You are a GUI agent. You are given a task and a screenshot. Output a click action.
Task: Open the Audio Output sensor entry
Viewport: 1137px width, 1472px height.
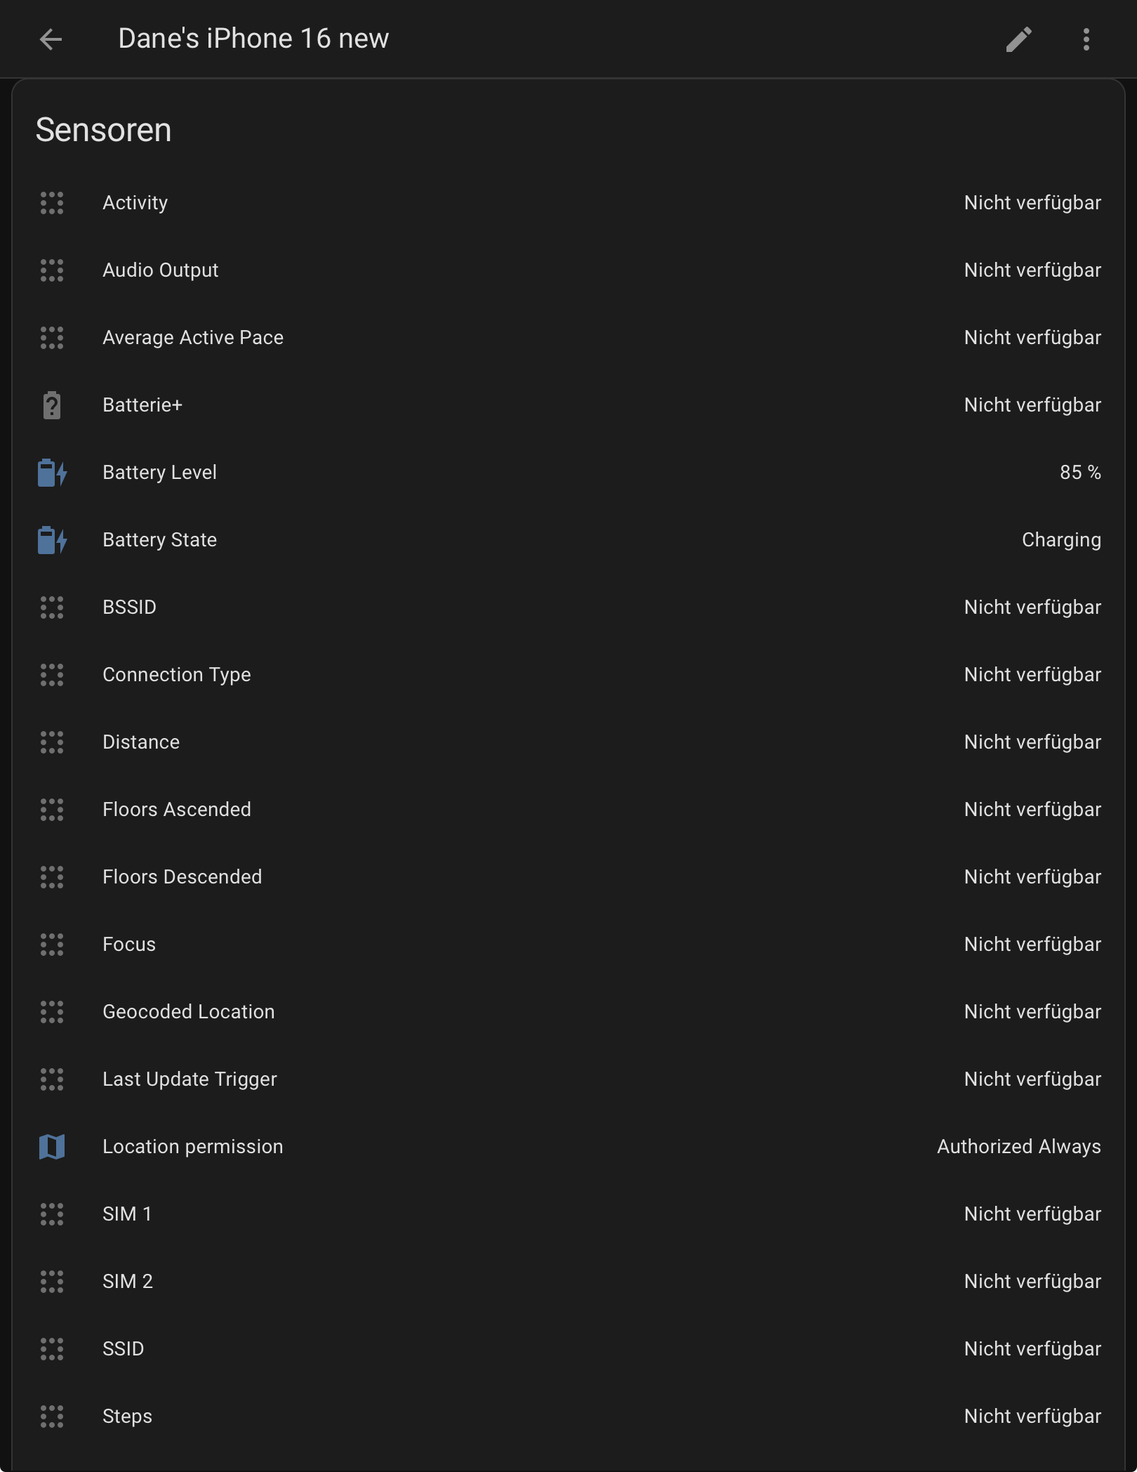(161, 270)
